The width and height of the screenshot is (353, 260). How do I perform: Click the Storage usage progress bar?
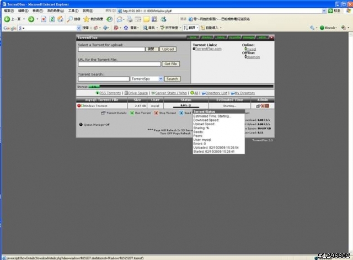tap(181, 86)
